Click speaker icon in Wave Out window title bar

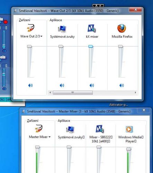click(15, 11)
